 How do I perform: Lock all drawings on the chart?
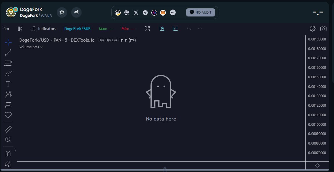point(8,164)
